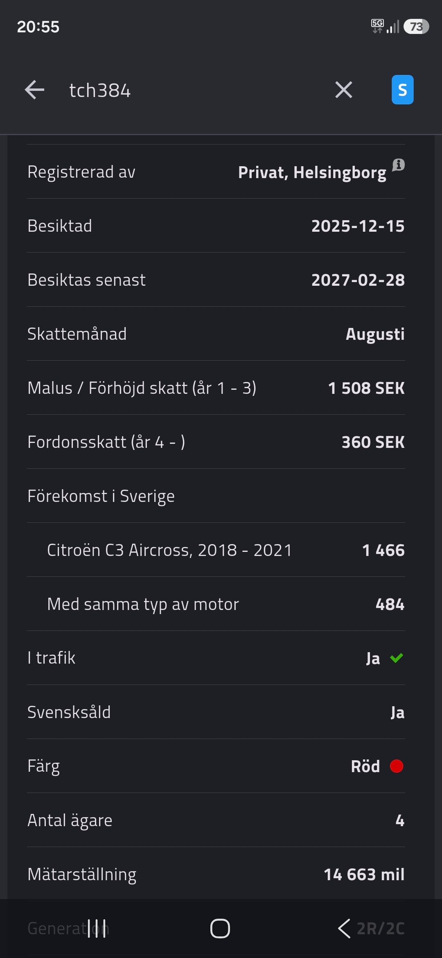Open Android recent apps button
This screenshot has height=958, width=442.
tap(97, 928)
